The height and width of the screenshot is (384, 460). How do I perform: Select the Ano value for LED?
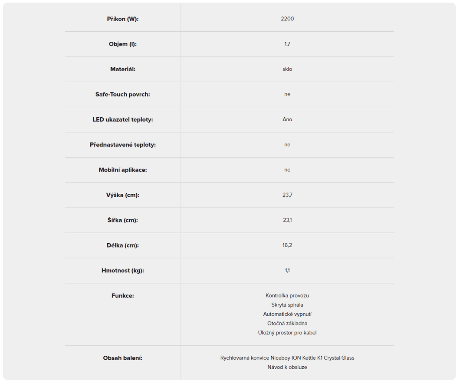click(287, 119)
